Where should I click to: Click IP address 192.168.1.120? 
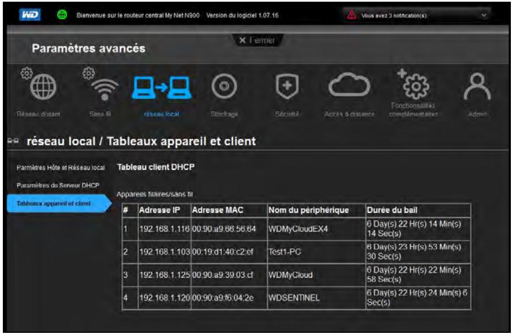[x=164, y=298]
